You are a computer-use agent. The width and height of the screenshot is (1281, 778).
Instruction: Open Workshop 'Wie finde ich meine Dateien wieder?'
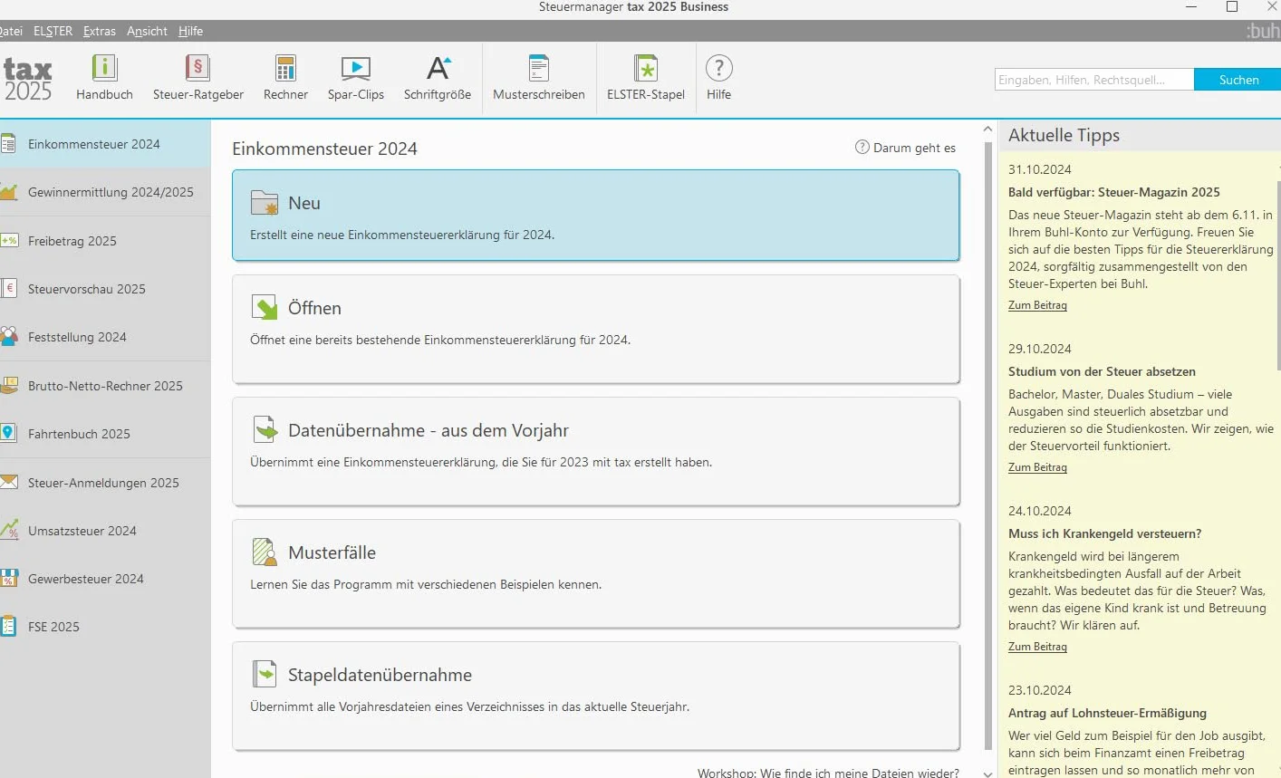pos(828,773)
